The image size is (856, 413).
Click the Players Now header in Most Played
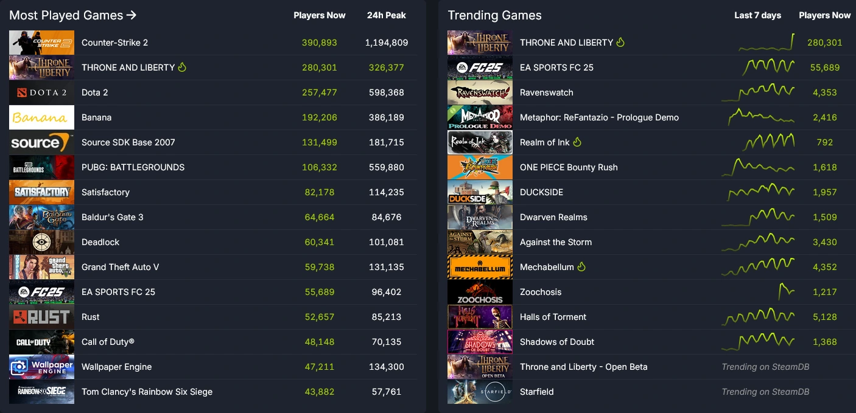(x=319, y=15)
